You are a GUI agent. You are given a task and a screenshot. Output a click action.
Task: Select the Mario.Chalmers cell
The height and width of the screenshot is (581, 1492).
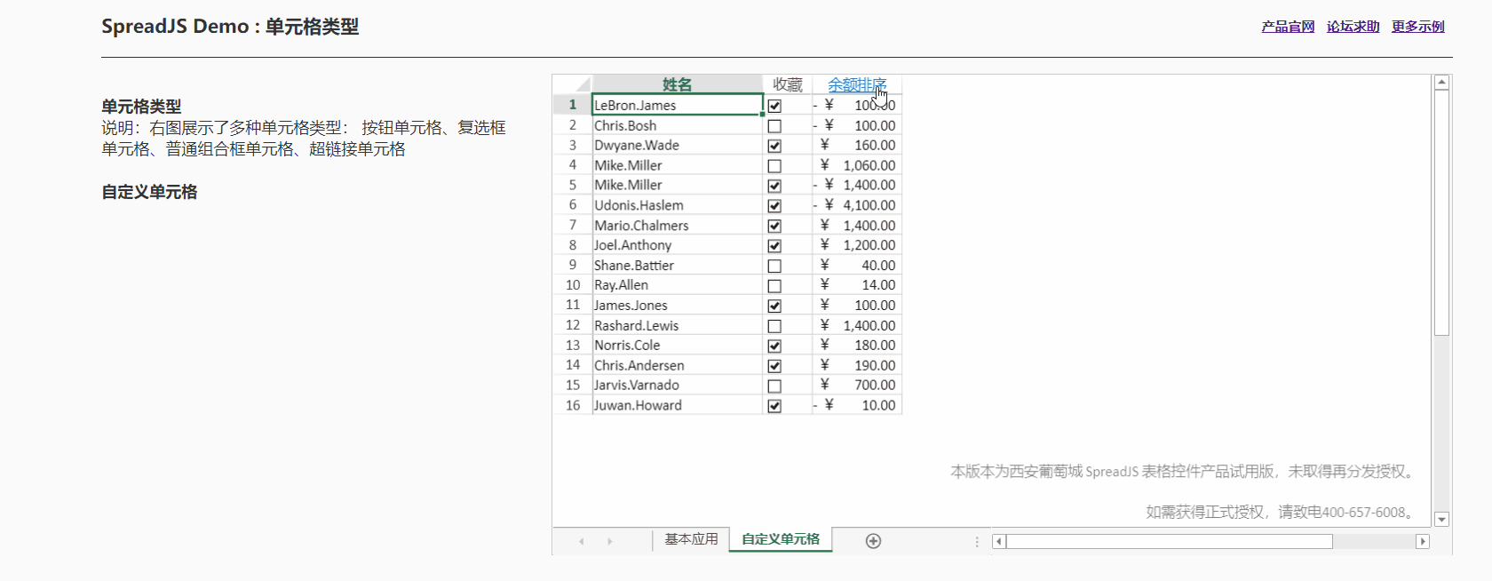(x=677, y=225)
